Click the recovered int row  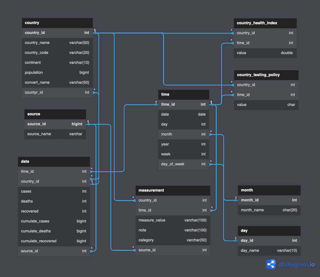tap(54, 211)
